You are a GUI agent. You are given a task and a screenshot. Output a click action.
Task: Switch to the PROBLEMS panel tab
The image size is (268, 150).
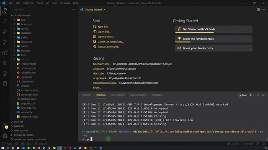coord(157,95)
